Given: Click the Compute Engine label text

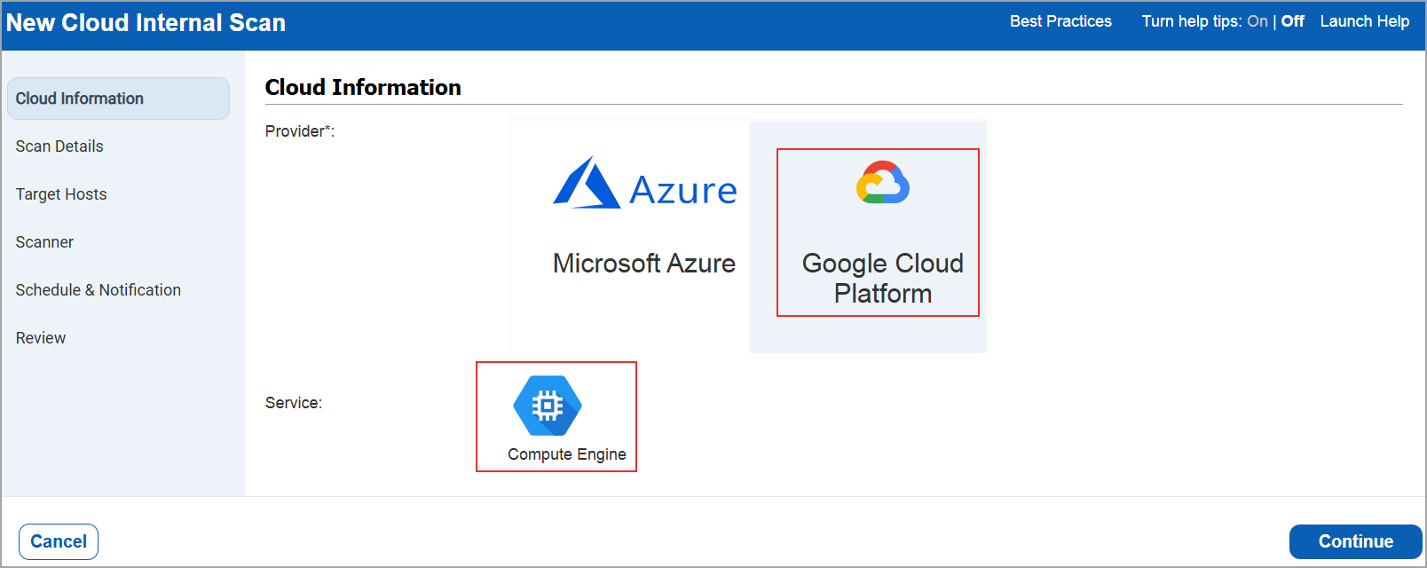Looking at the screenshot, I should pos(567,454).
